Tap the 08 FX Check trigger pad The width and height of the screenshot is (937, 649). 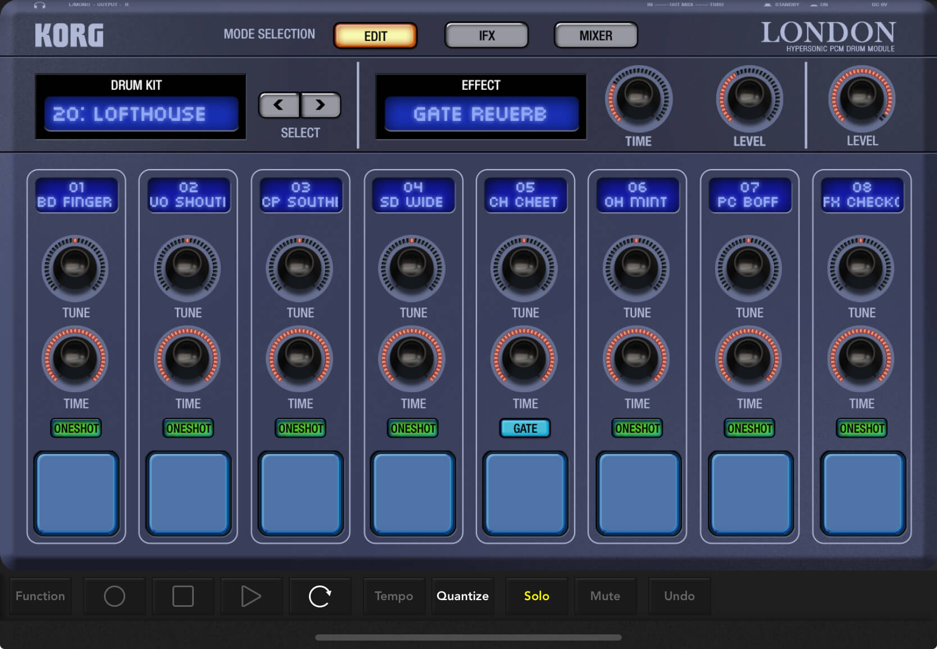(862, 494)
